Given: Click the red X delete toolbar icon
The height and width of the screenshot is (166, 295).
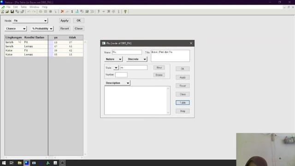Looking at the screenshot, I should 62,12.
